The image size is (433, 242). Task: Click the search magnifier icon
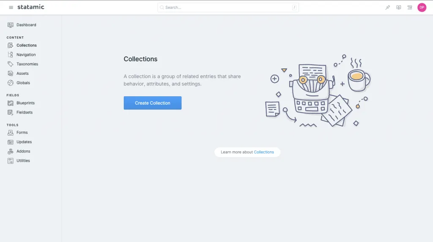click(x=162, y=8)
